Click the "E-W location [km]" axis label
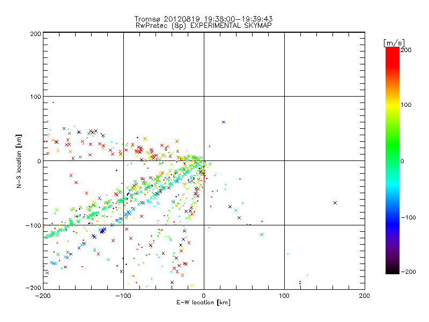This screenshot has height=322, width=429. 203,302
